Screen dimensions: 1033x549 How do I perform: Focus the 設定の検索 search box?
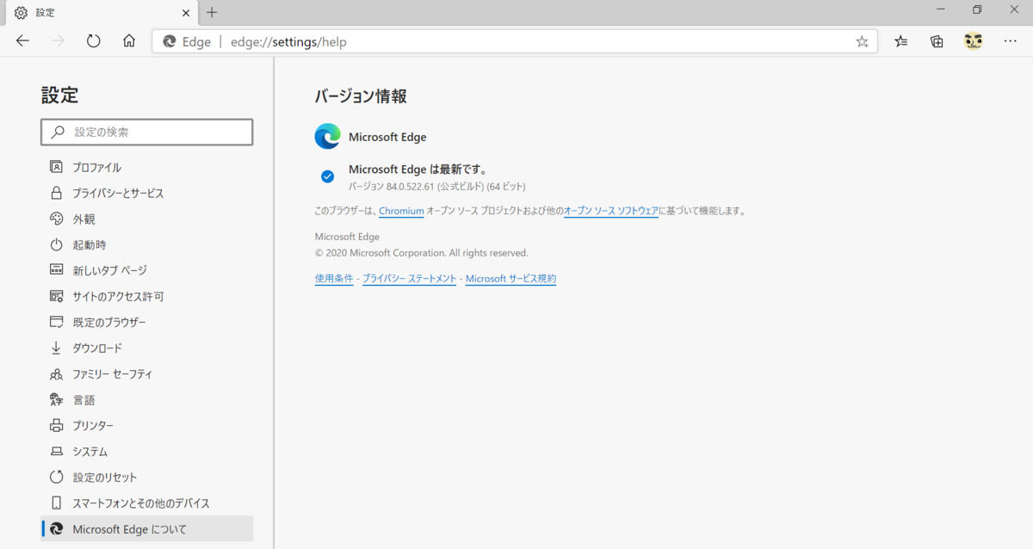pyautogui.click(x=147, y=133)
